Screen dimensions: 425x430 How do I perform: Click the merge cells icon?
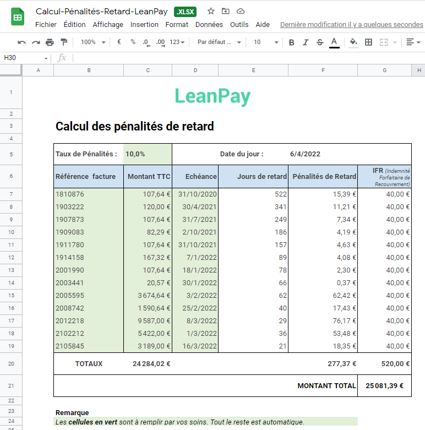[384, 42]
